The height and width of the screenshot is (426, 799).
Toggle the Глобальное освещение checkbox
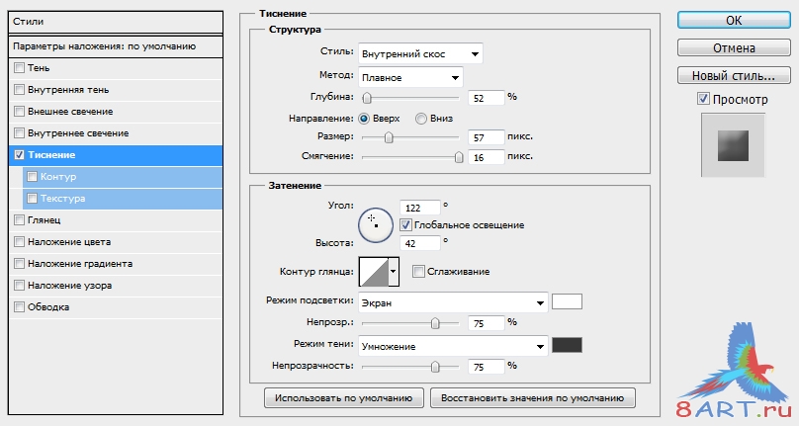tap(405, 224)
